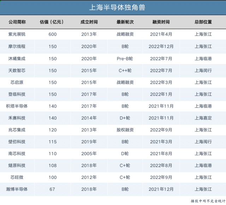Click the Pre-B轮 round cell
The width and height of the screenshot is (226, 205).
coord(125,59)
